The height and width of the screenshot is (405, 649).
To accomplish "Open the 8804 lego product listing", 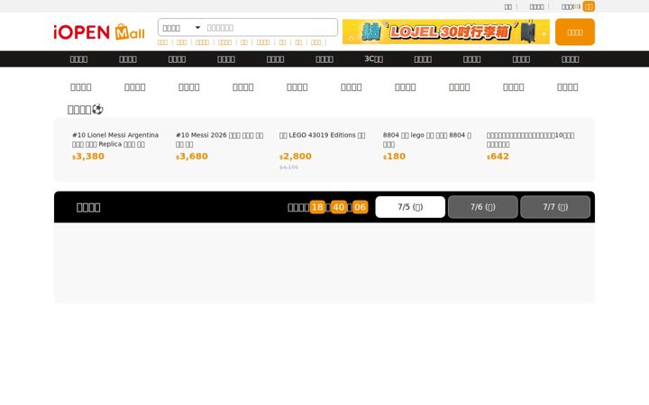I will tap(426, 139).
